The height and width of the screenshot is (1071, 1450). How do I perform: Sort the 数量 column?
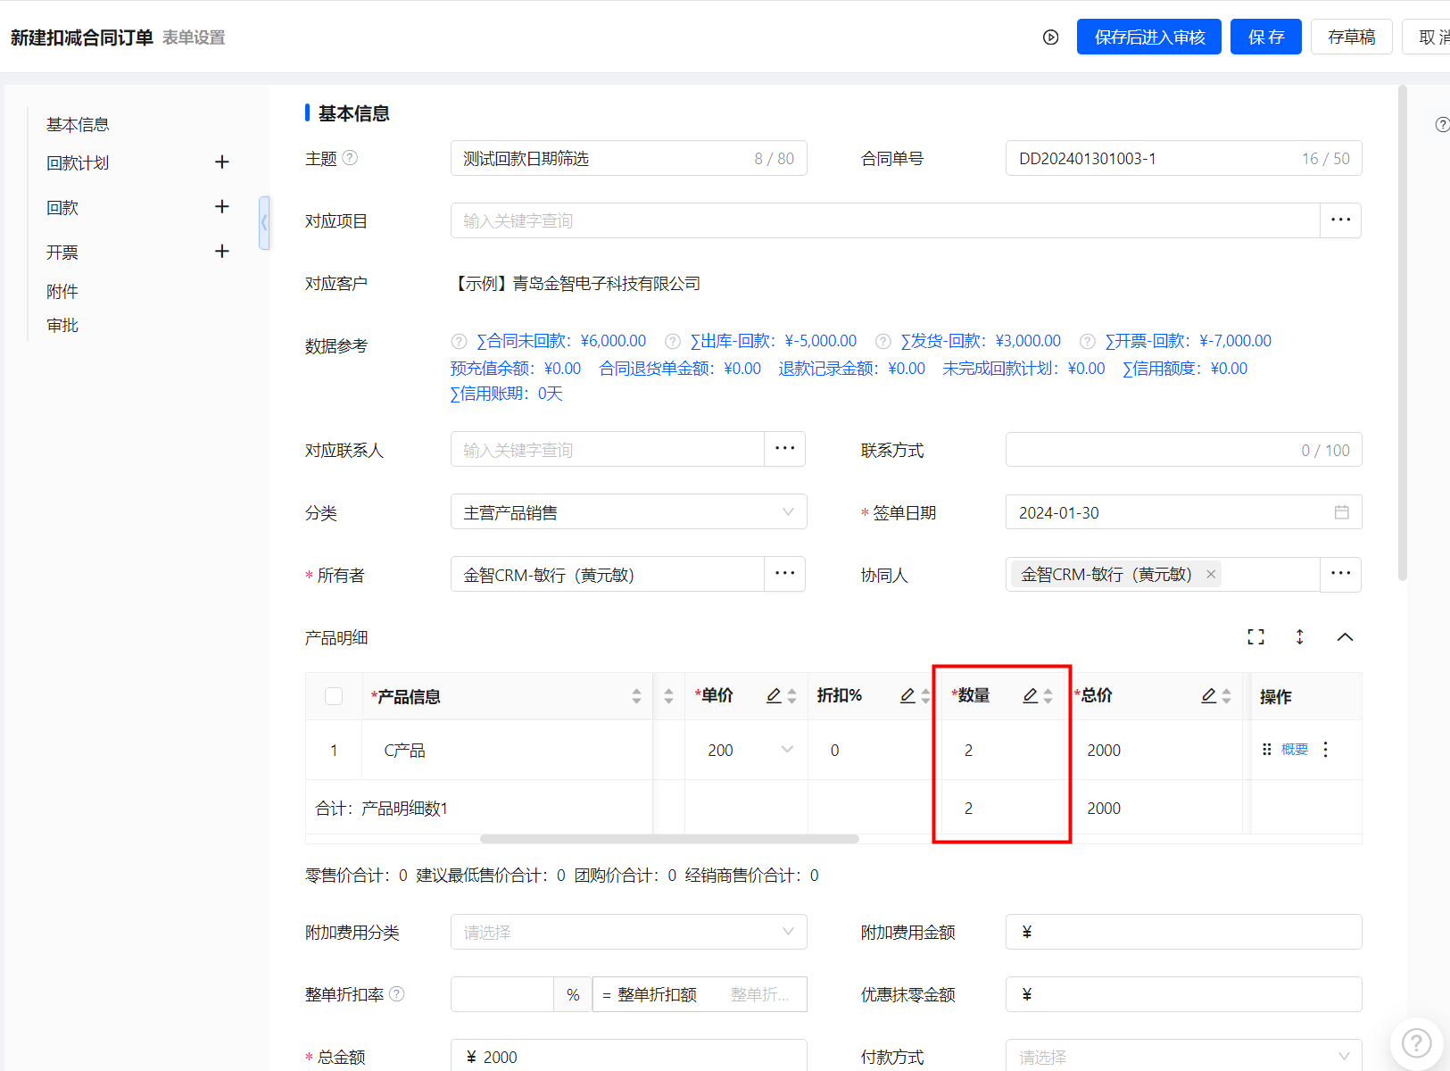(x=1048, y=696)
